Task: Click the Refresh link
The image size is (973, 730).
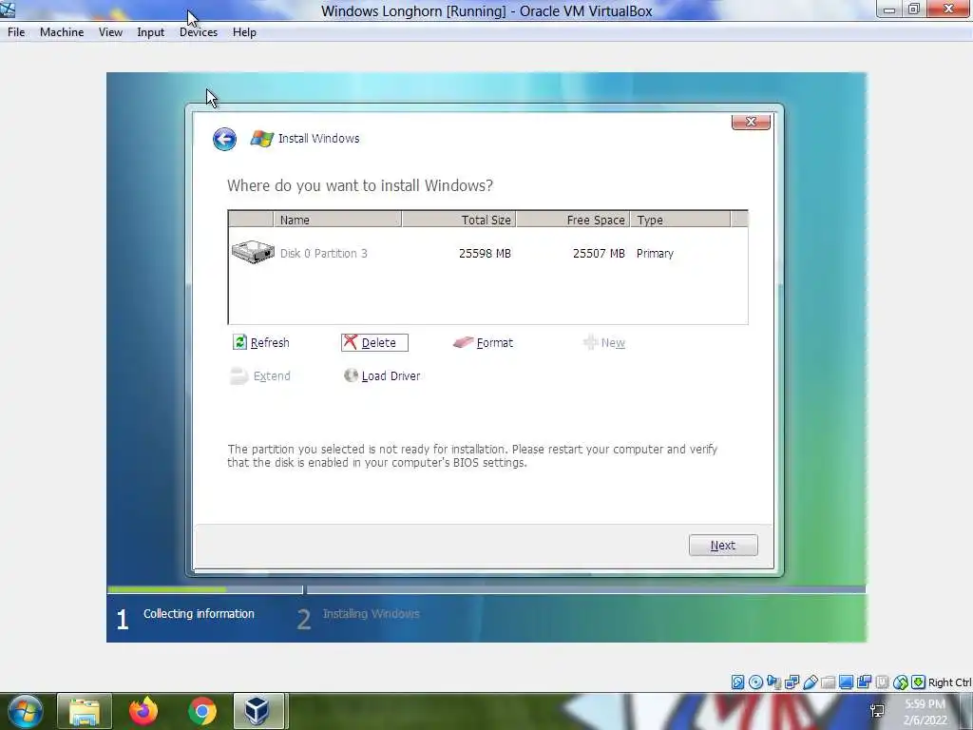Action: (270, 342)
